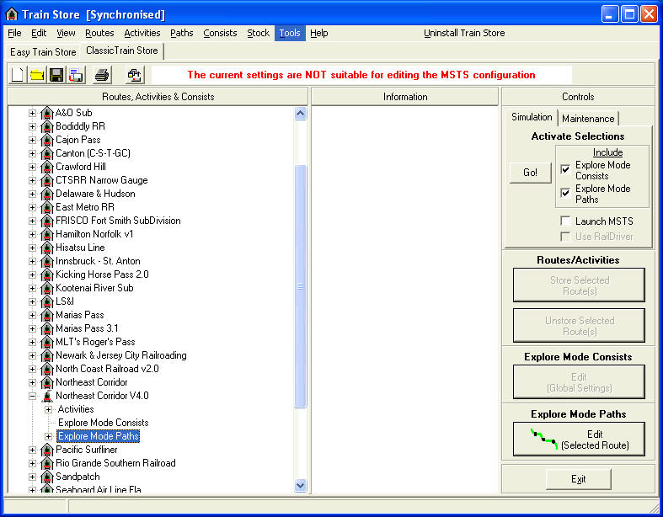
Task: Enable the Launch MSTS checkbox
Action: 565,221
